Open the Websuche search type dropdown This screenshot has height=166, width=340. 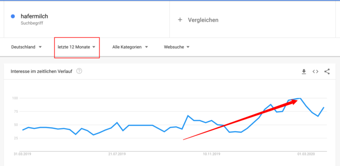(x=177, y=47)
